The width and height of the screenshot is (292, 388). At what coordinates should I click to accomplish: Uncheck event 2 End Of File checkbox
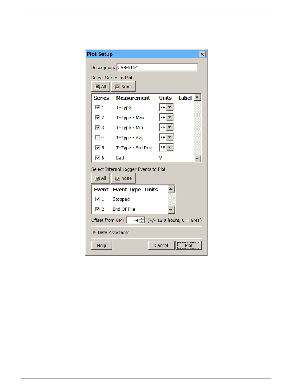tap(97, 209)
